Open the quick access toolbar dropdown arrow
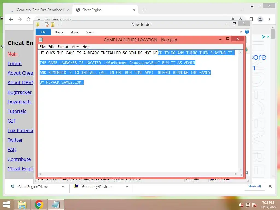Image resolution: width=280 pixels, height=210 pixels. 58,25
